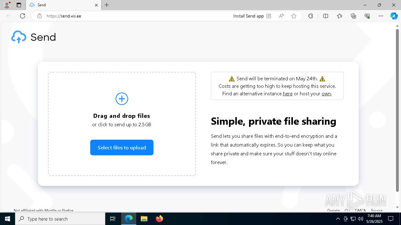Click the Send cloud upload logo
This screenshot has width=401, height=225.
pos(19,37)
